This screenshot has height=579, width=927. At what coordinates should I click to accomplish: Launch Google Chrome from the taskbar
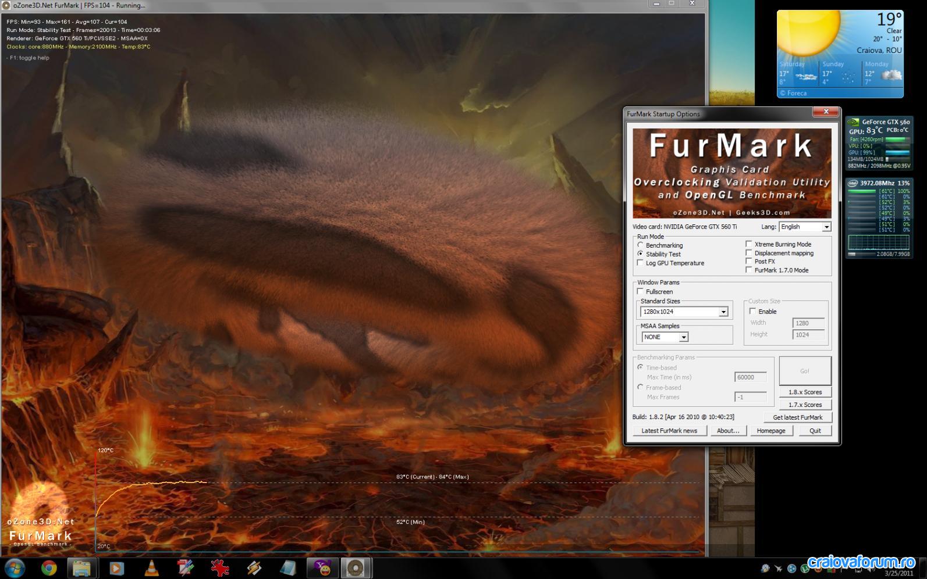[x=48, y=568]
